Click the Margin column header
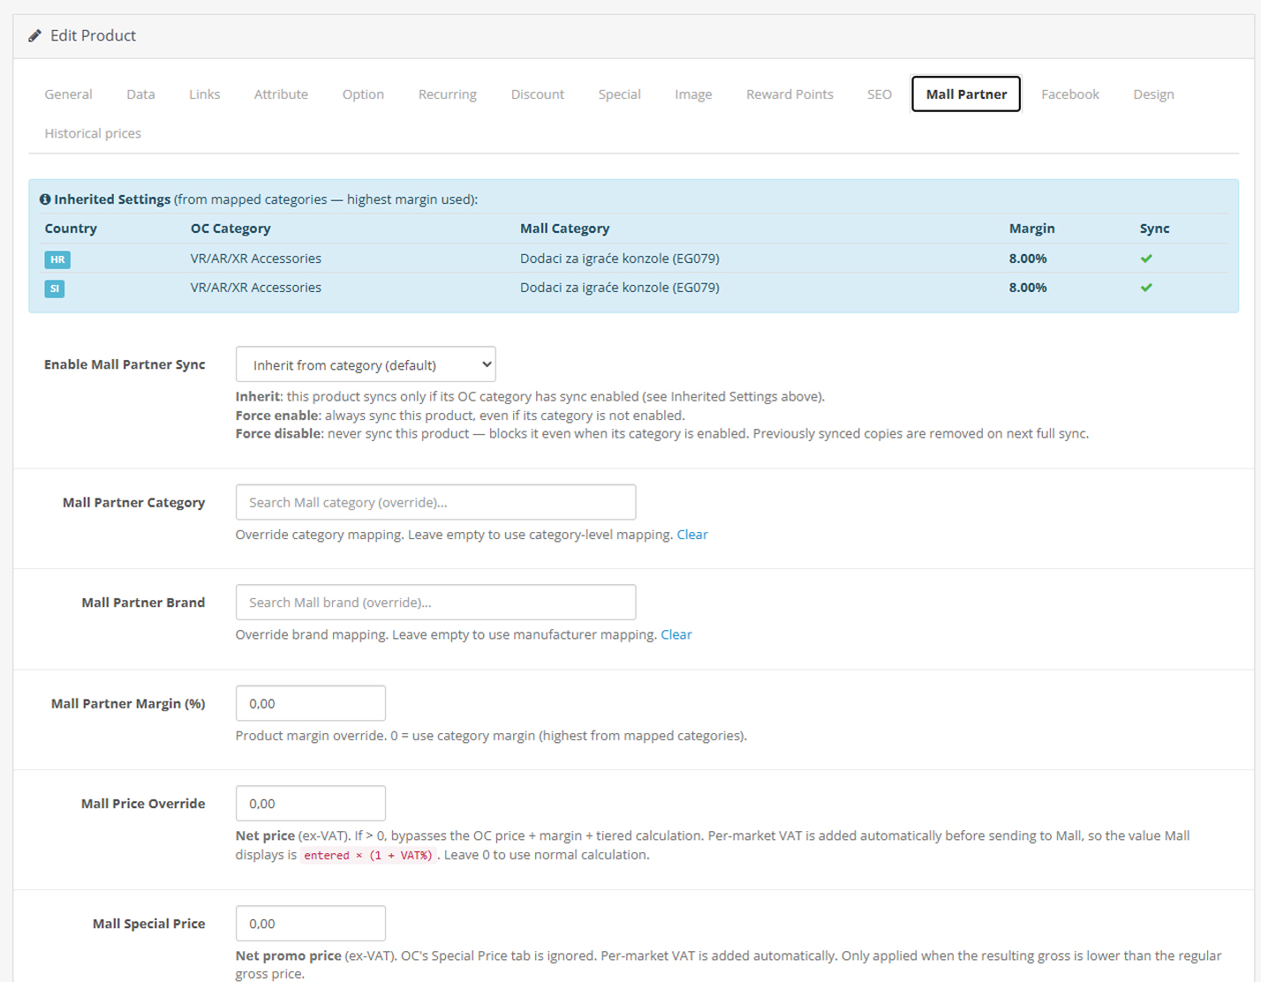The image size is (1261, 982). click(x=1031, y=229)
